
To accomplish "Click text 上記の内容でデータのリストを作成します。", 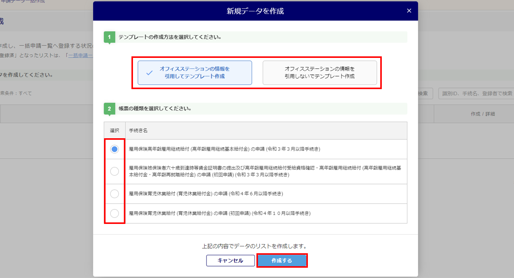I will pyautogui.click(x=255, y=246).
